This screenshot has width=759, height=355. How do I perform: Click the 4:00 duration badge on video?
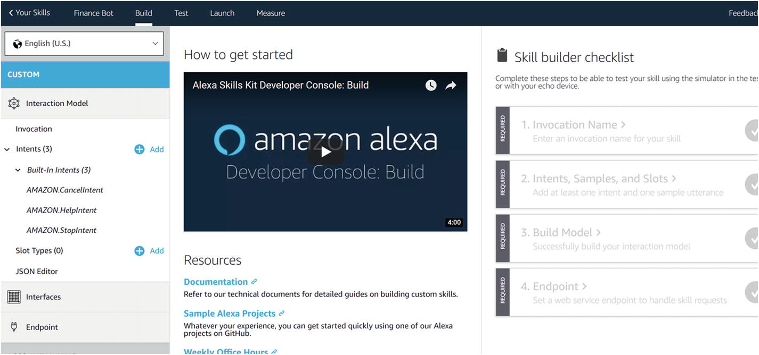454,222
